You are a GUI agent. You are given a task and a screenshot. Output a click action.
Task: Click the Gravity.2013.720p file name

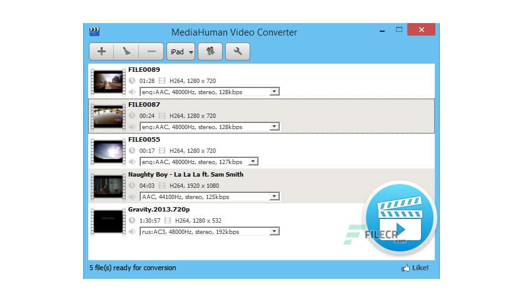coord(159,210)
